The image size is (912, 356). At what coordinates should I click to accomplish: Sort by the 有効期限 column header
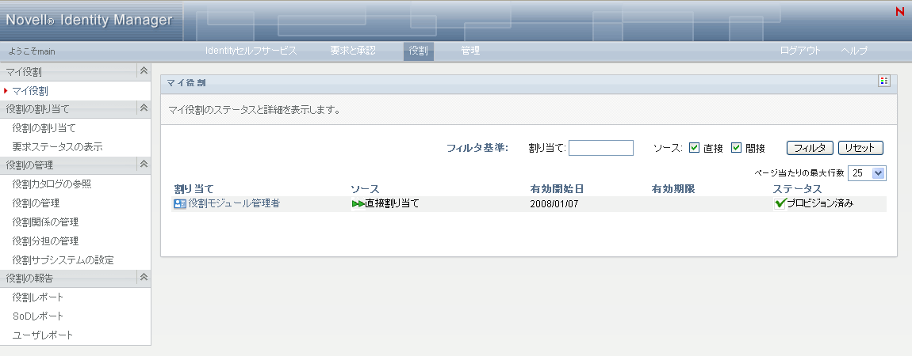click(x=673, y=189)
